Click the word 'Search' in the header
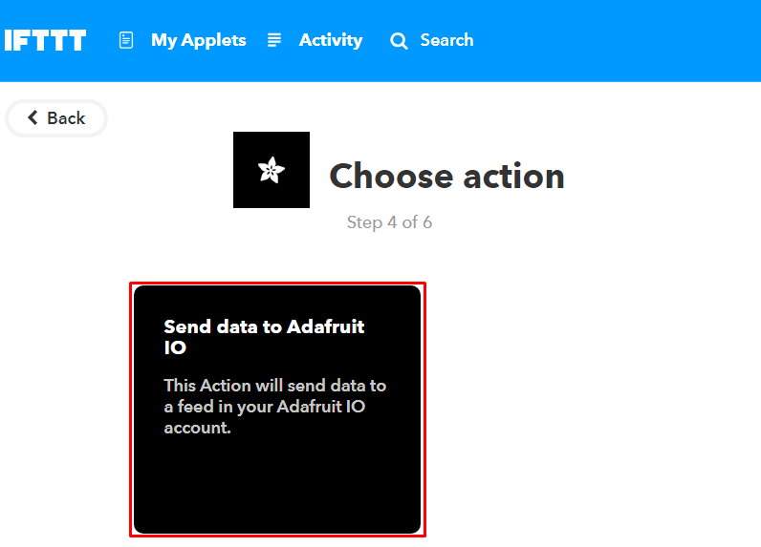Image resolution: width=761 pixels, height=547 pixels. point(446,40)
